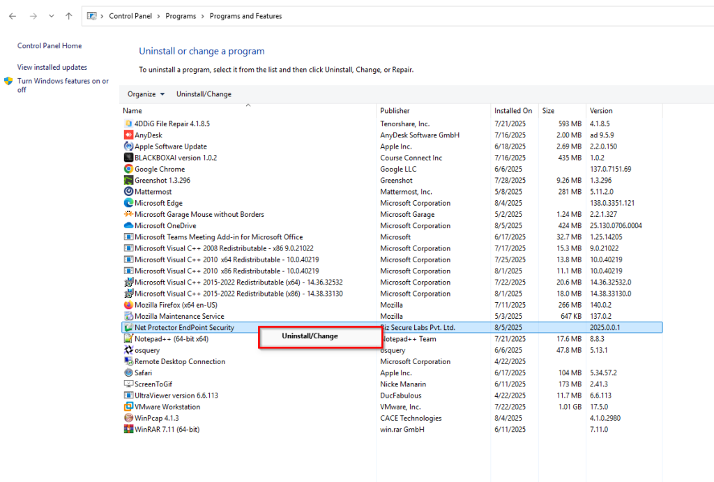The image size is (714, 482).
Task: Click the WinRAR 7.11 icon
Action: click(128, 430)
